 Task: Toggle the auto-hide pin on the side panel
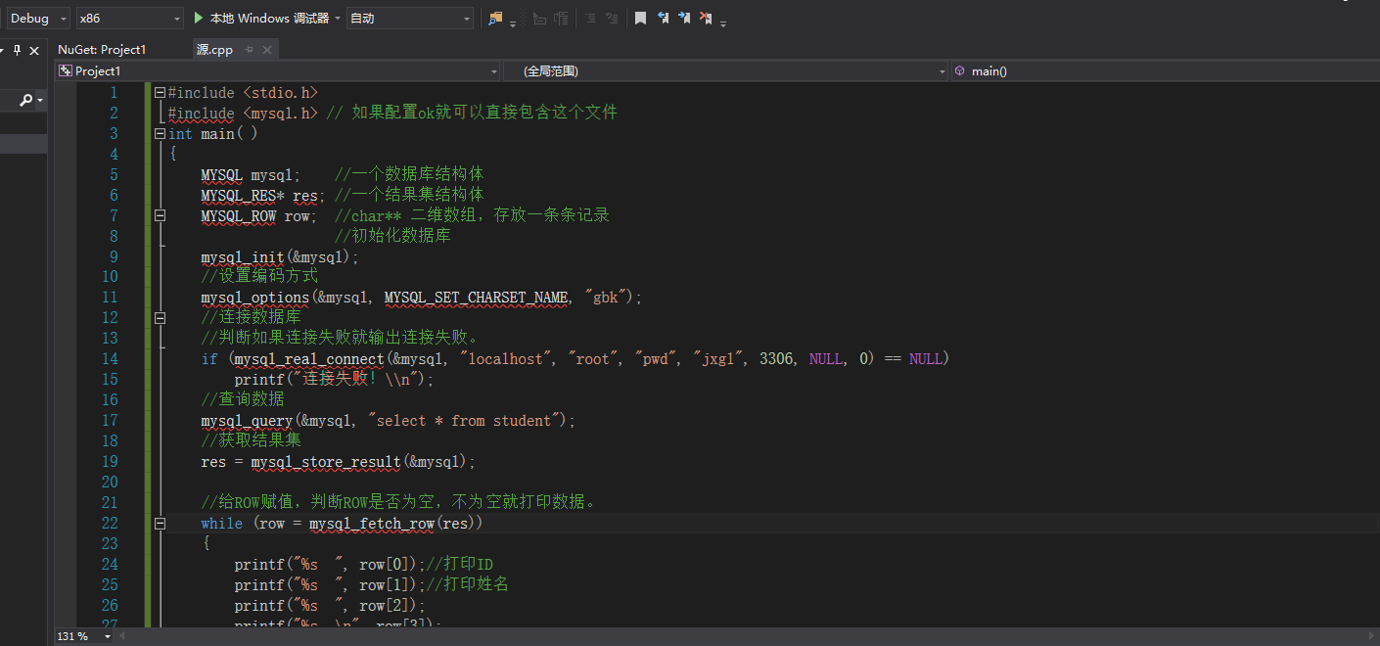tap(17, 49)
